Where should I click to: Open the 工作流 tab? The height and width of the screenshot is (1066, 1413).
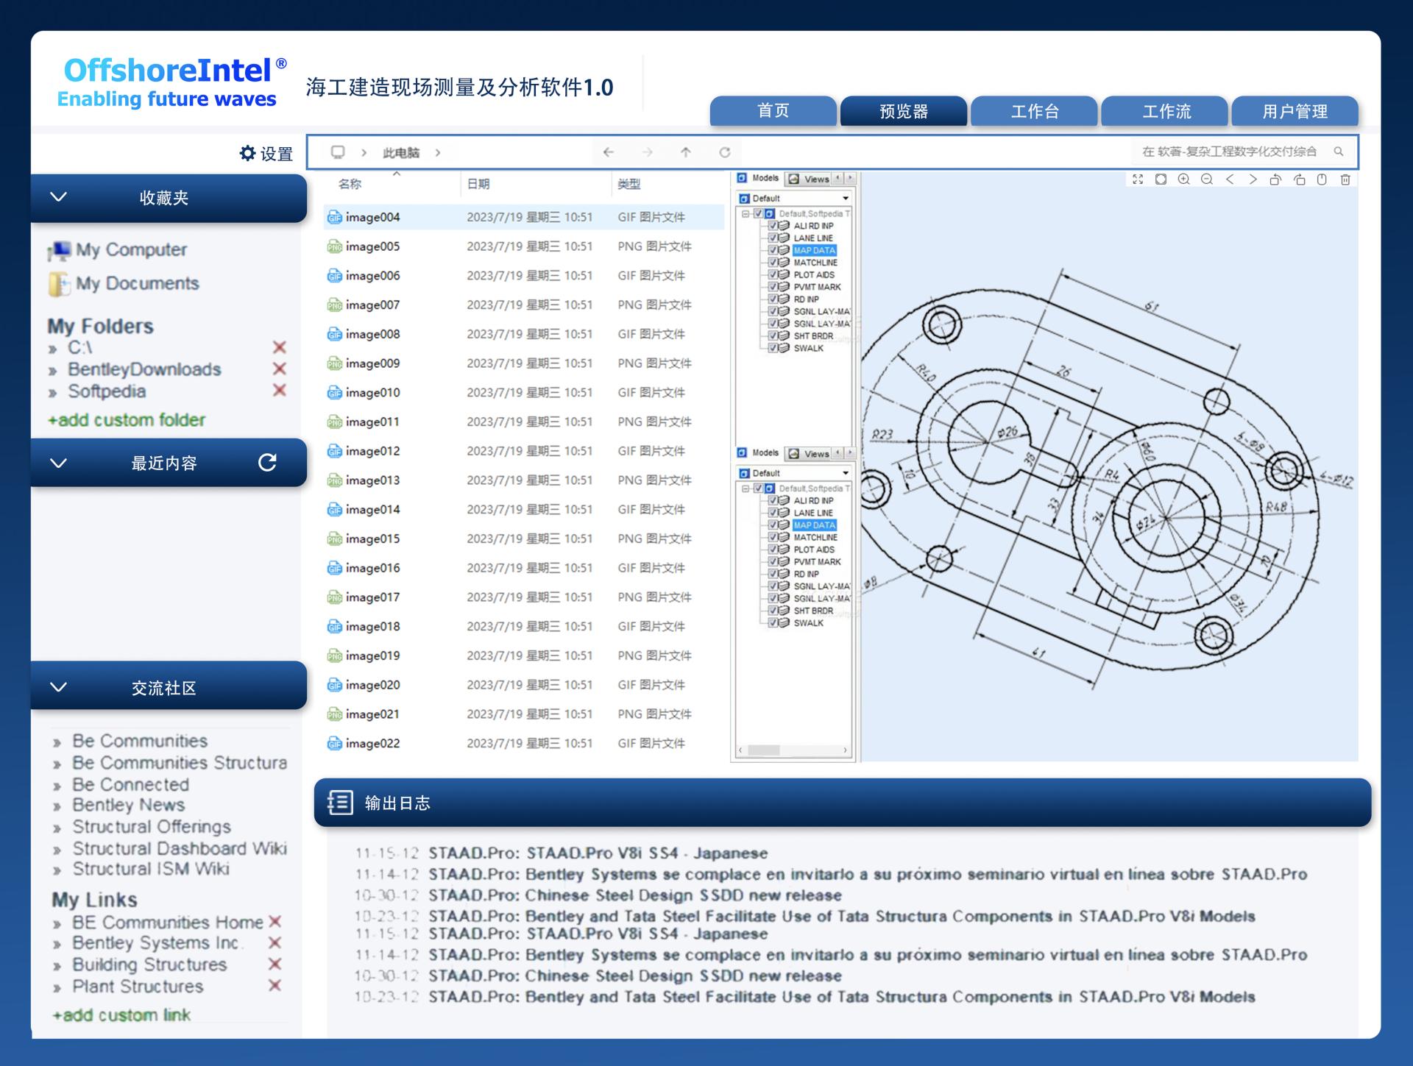click(1166, 111)
